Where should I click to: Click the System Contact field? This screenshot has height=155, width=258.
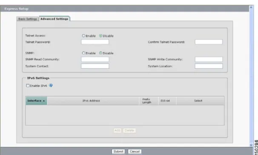click(95, 66)
